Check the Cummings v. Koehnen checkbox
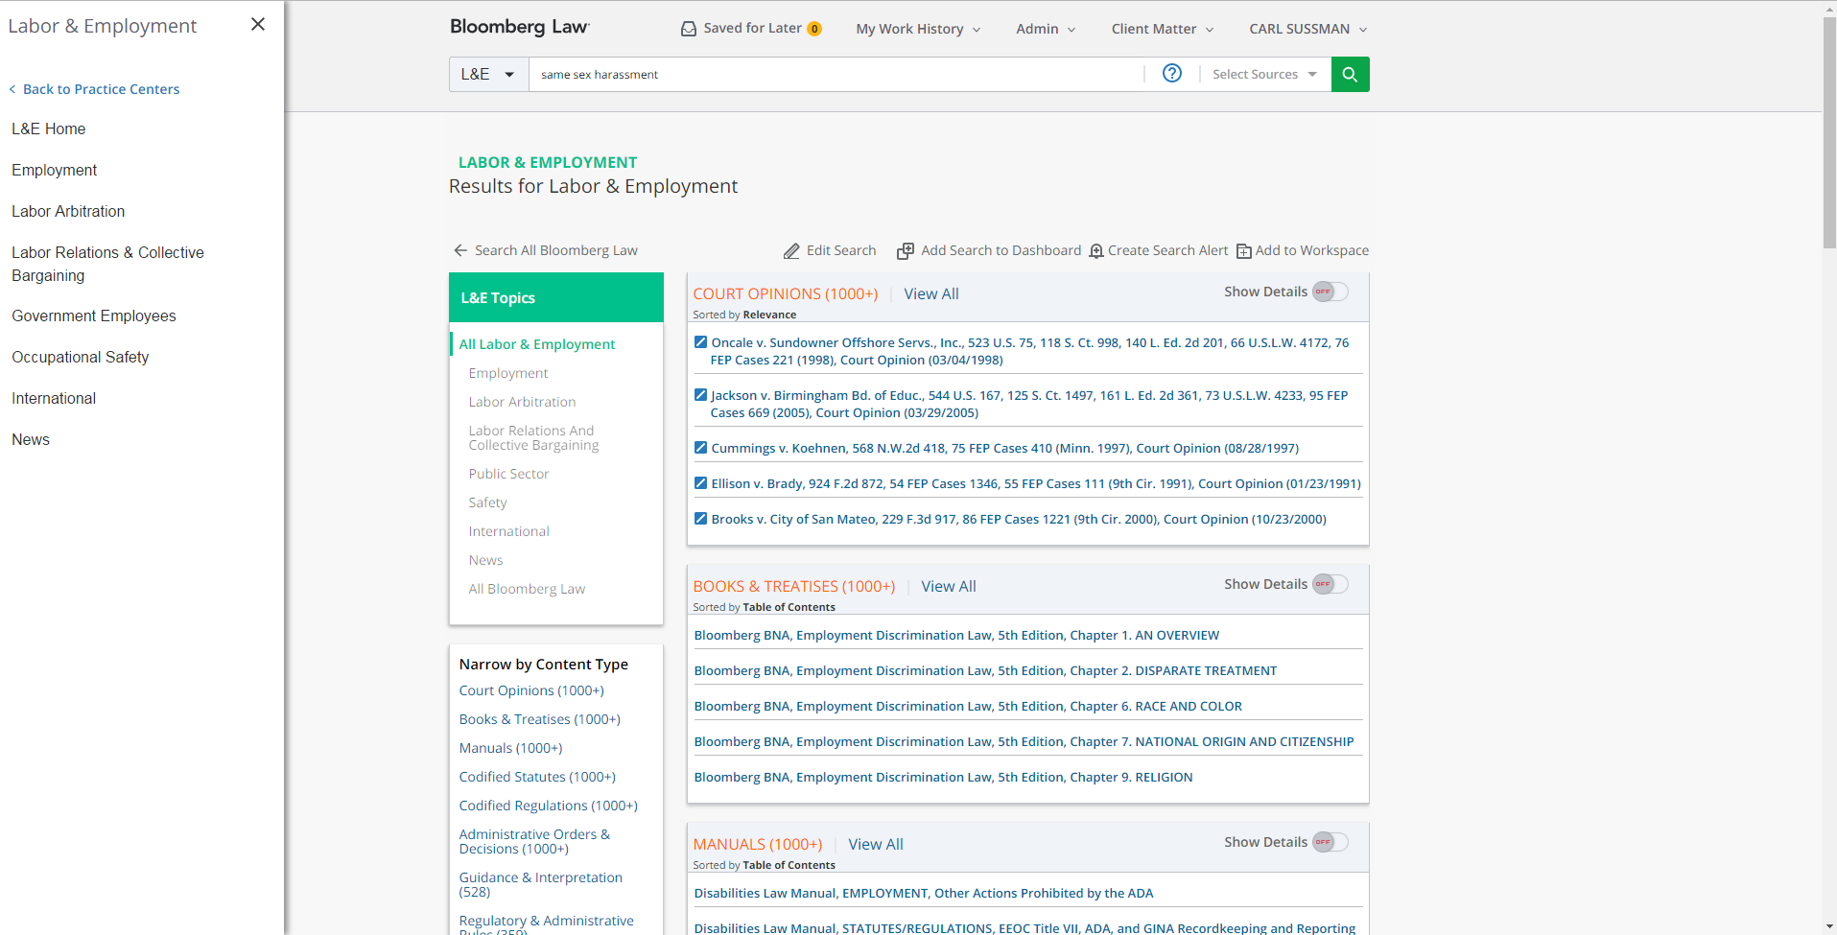 700,448
